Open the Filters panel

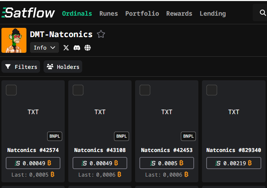point(21,67)
